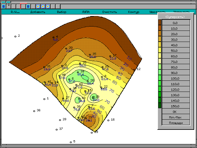Click the first colorful contour map icon

pos(38,6)
